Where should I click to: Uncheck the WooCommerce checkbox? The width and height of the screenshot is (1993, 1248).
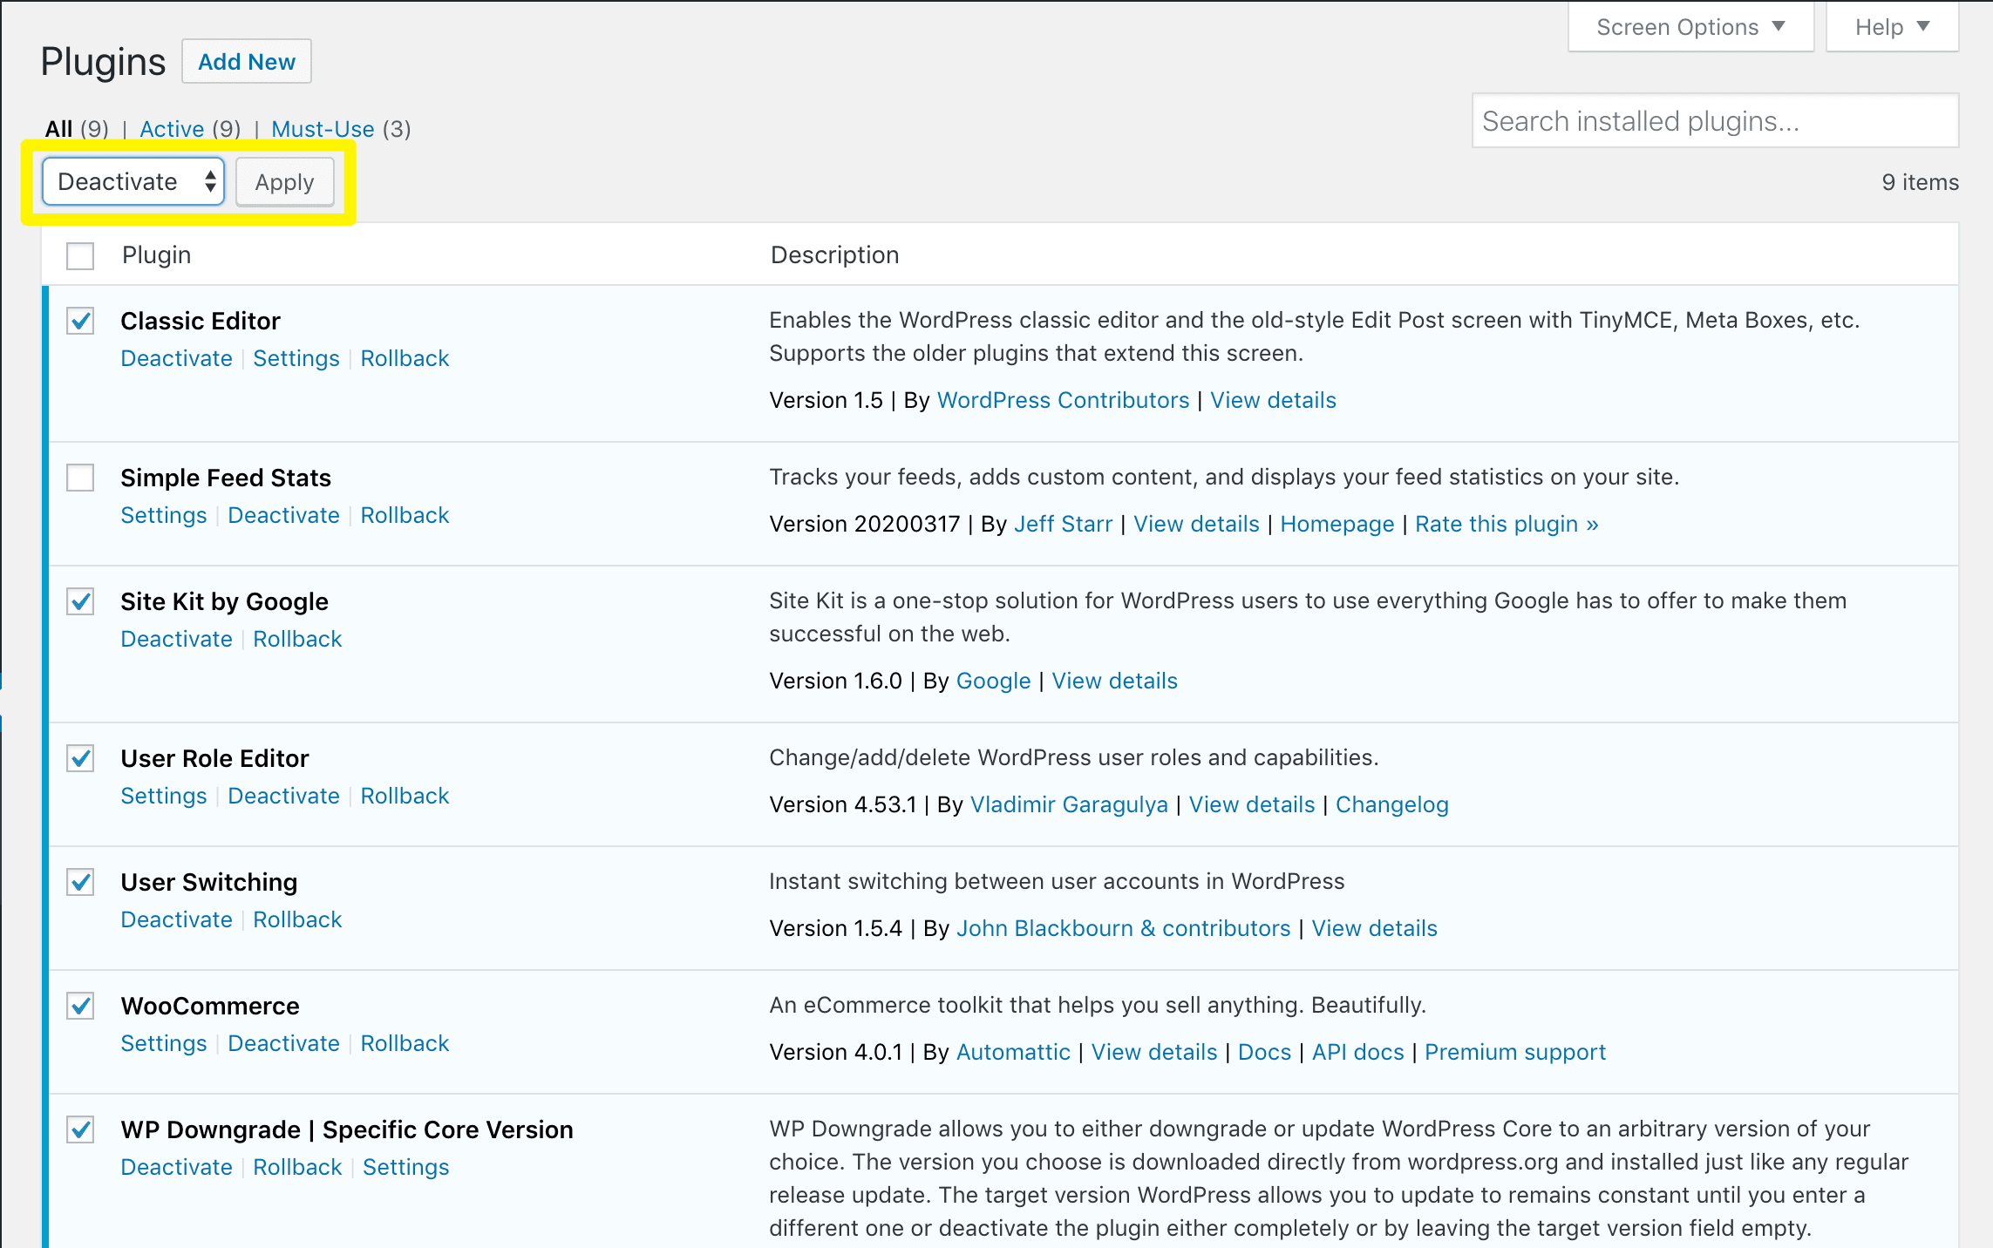click(x=79, y=1007)
